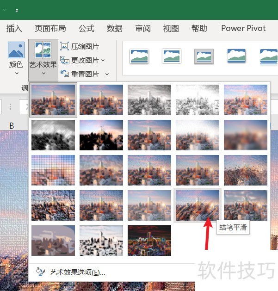Click the 重置图片 reset picture icon
The height and width of the screenshot is (291, 278).
click(65, 74)
